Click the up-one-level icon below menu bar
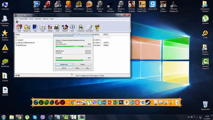Image resolution: width=213 pixels, height=120 pixels. click(17, 22)
